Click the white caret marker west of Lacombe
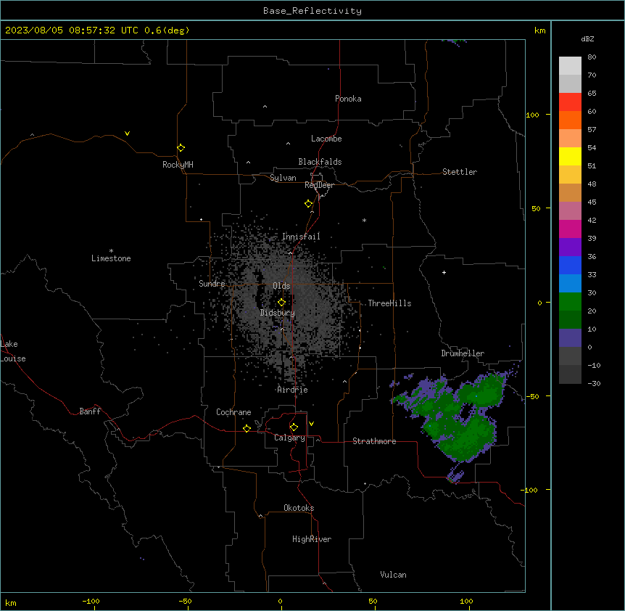 point(288,144)
